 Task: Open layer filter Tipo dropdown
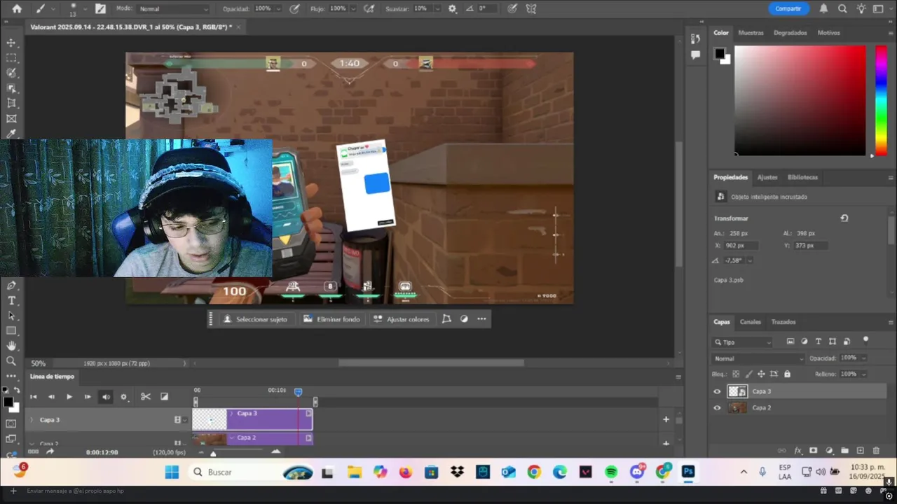[x=742, y=342]
